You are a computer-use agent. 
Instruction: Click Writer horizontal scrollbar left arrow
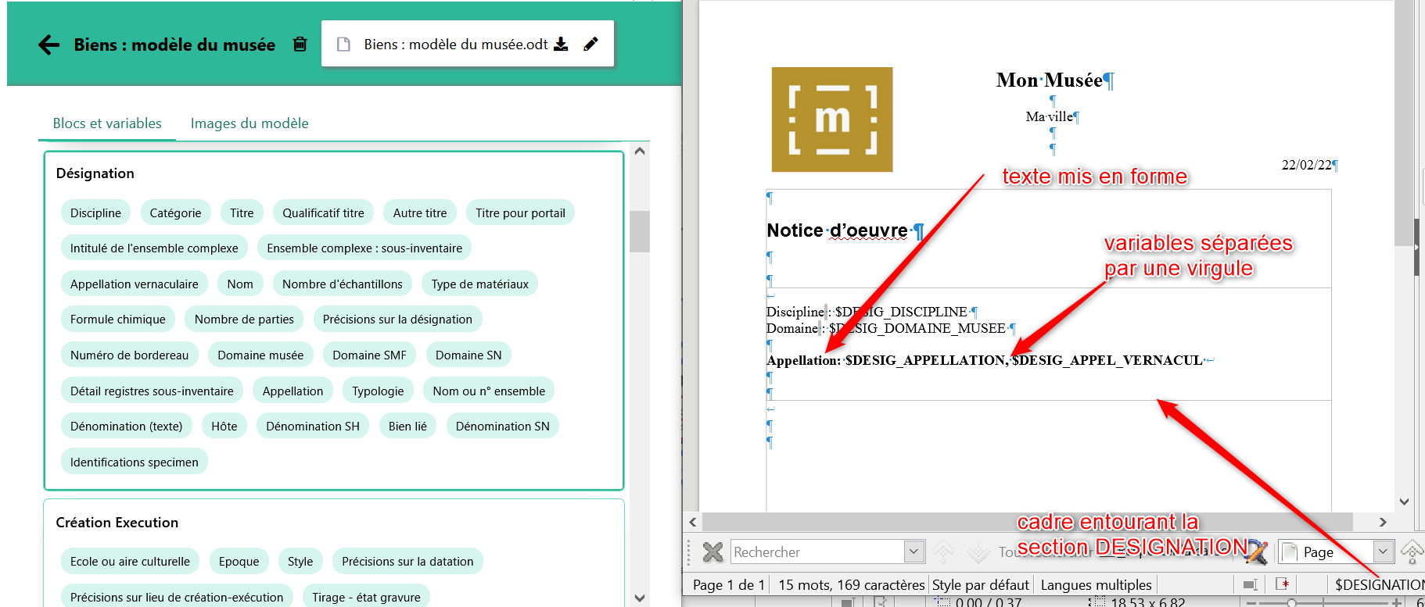click(x=693, y=522)
